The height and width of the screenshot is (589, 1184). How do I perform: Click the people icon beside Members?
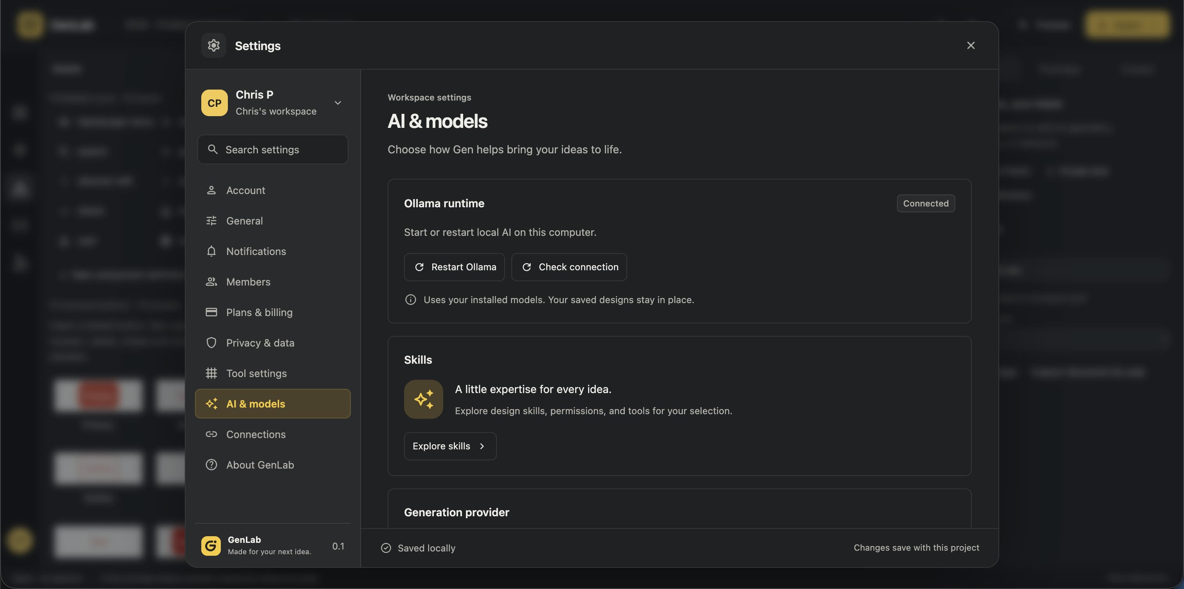pos(211,282)
